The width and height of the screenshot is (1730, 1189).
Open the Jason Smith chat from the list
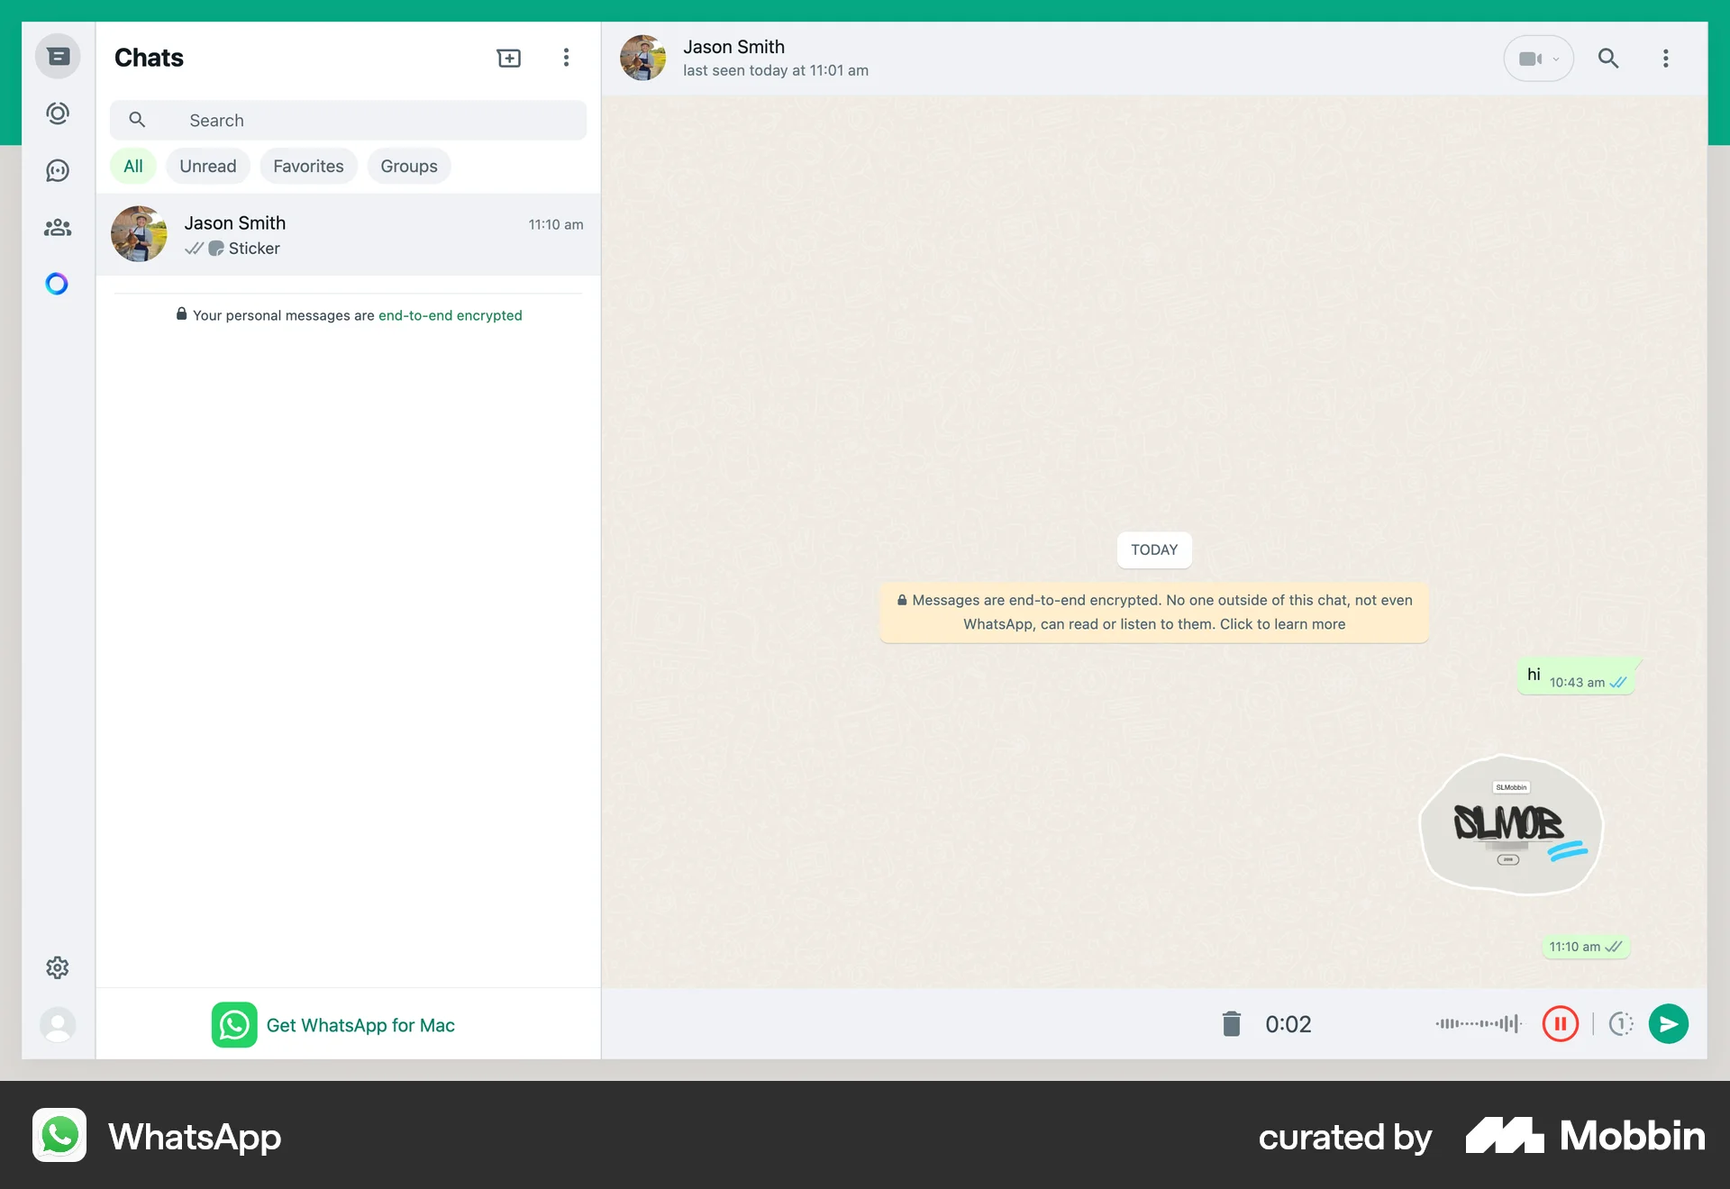[348, 234]
